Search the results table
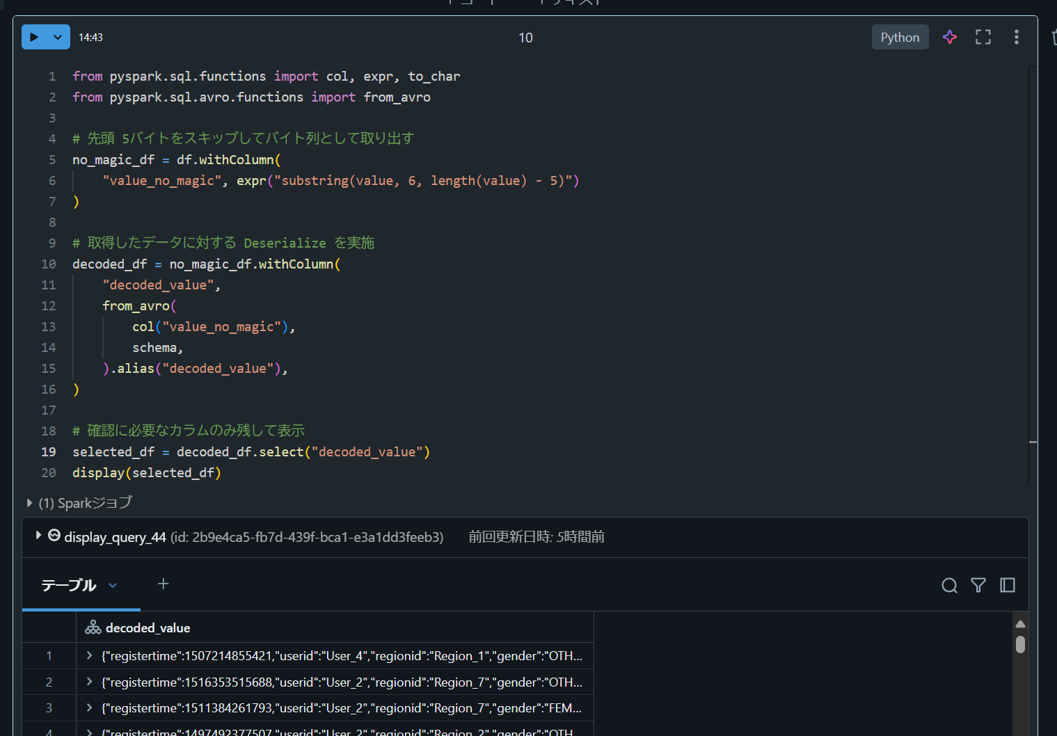This screenshot has width=1057, height=736. coord(949,586)
